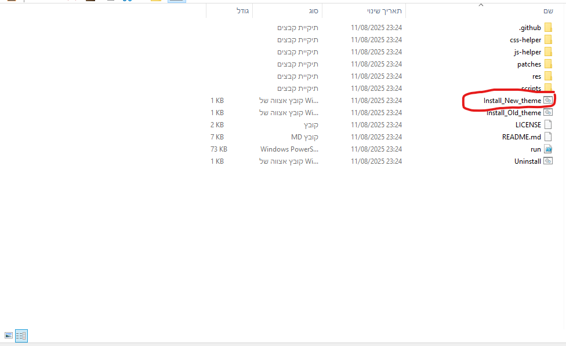This screenshot has height=346, width=566.
Task: Click the 7 KB size value
Action: pos(217,137)
